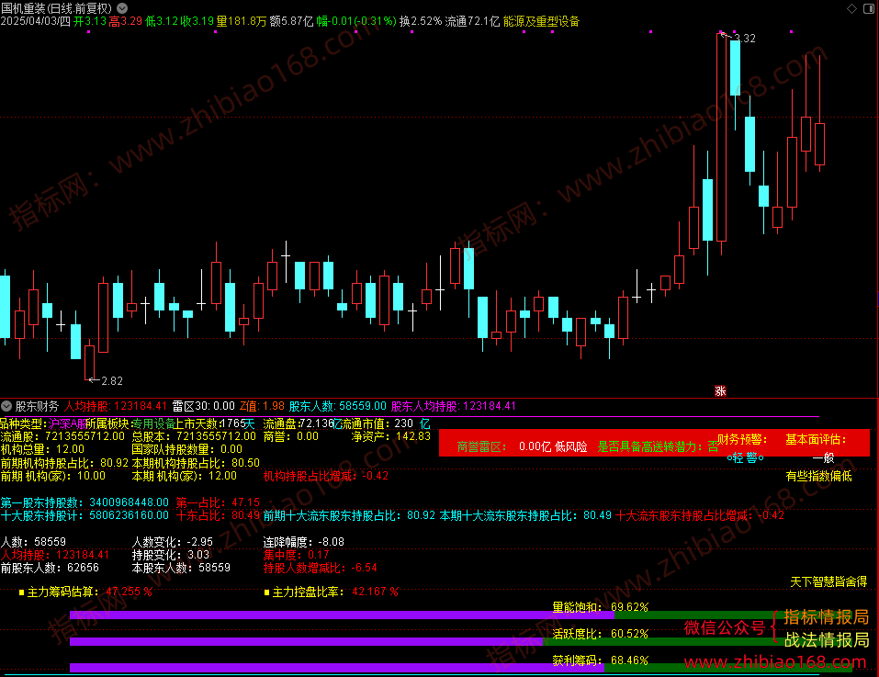Click 持股人数增减比: -6.54
The image size is (879, 677).
point(320,568)
